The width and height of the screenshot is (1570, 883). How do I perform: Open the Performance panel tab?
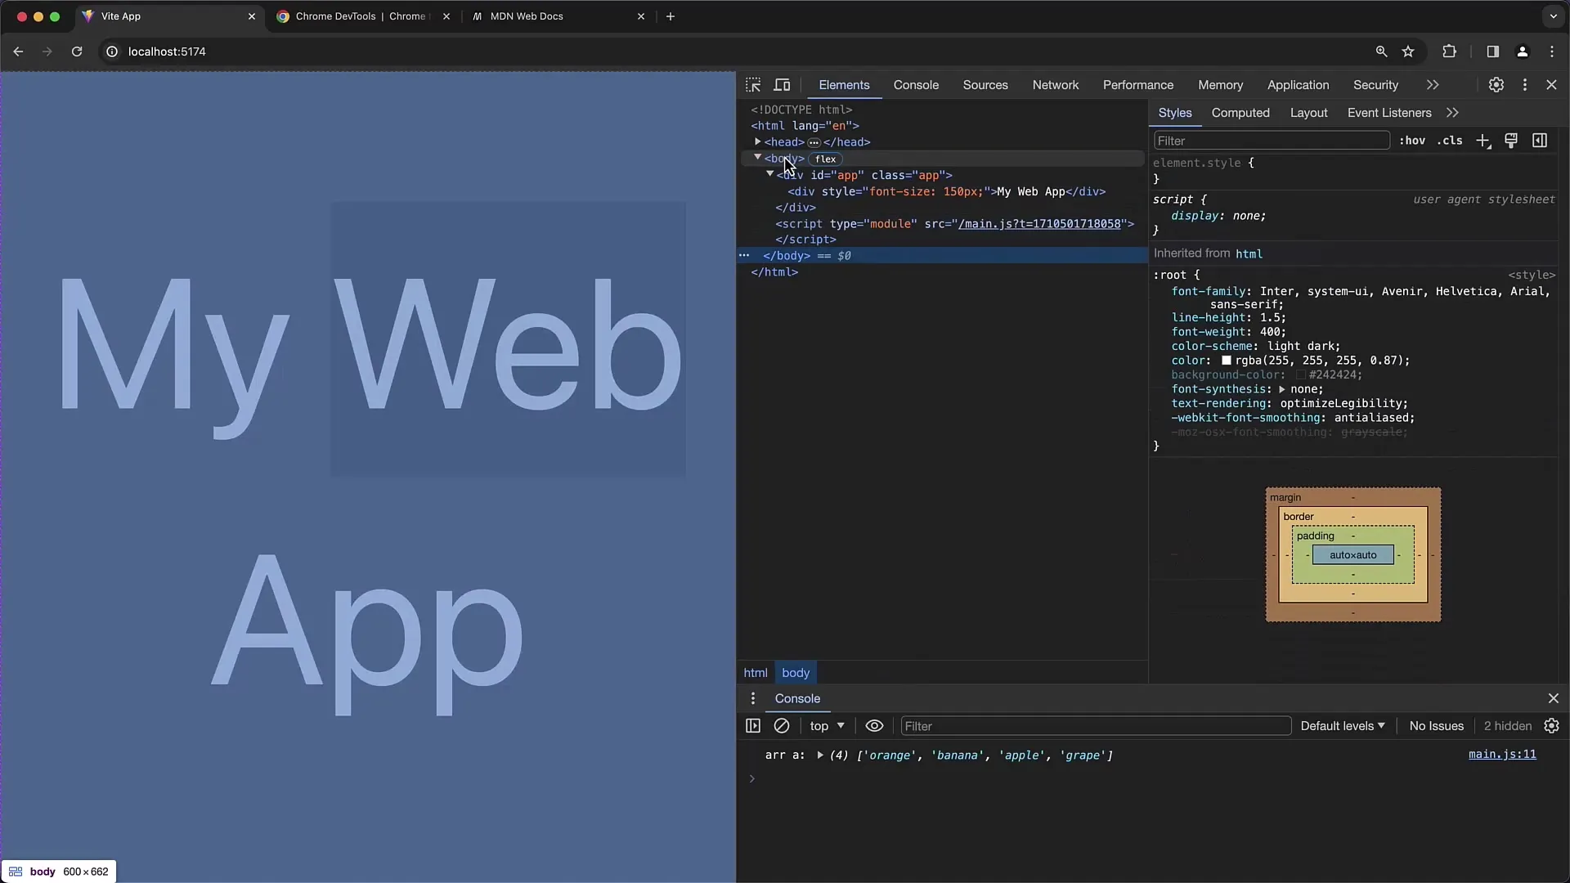click(1138, 85)
